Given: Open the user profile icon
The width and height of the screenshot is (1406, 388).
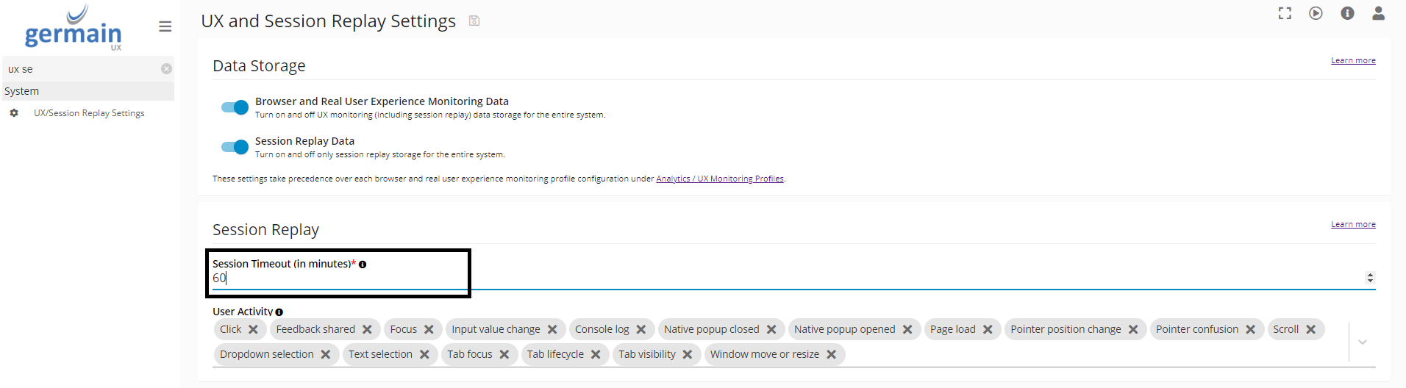Looking at the screenshot, I should 1378,13.
